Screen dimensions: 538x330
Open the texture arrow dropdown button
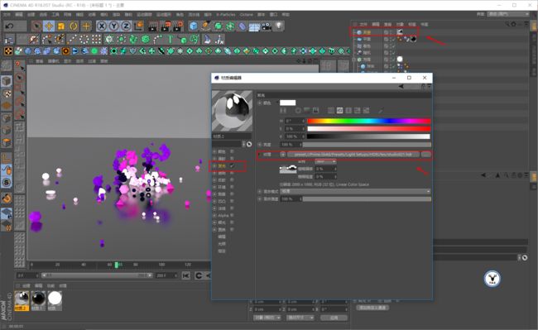283,155
